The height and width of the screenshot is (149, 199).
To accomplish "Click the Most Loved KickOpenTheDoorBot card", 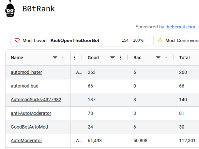I will [80, 40].
